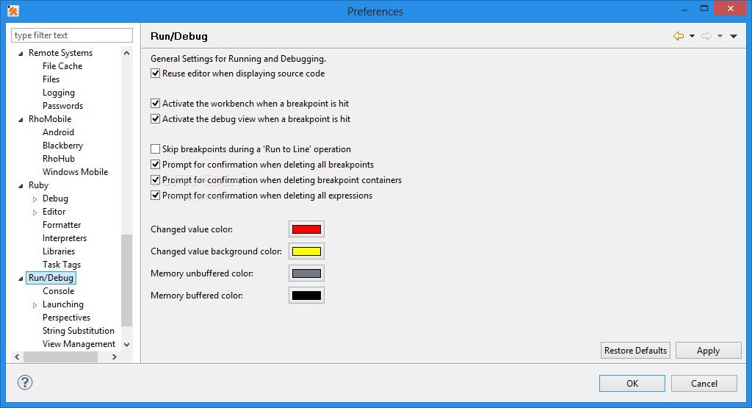The image size is (752, 408).
Task: Toggle confirmation when deleting breakpoint containers
Action: coord(156,180)
